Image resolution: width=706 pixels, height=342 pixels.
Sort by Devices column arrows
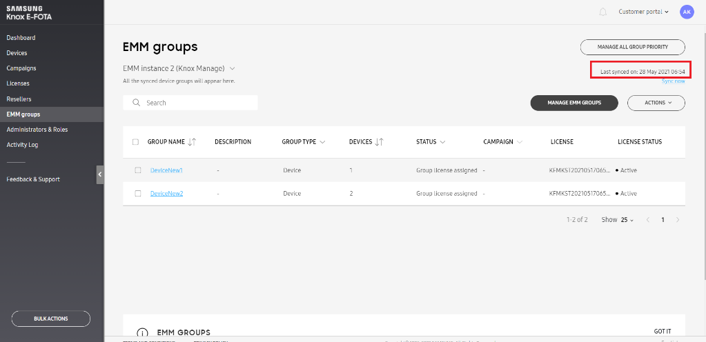(x=379, y=142)
